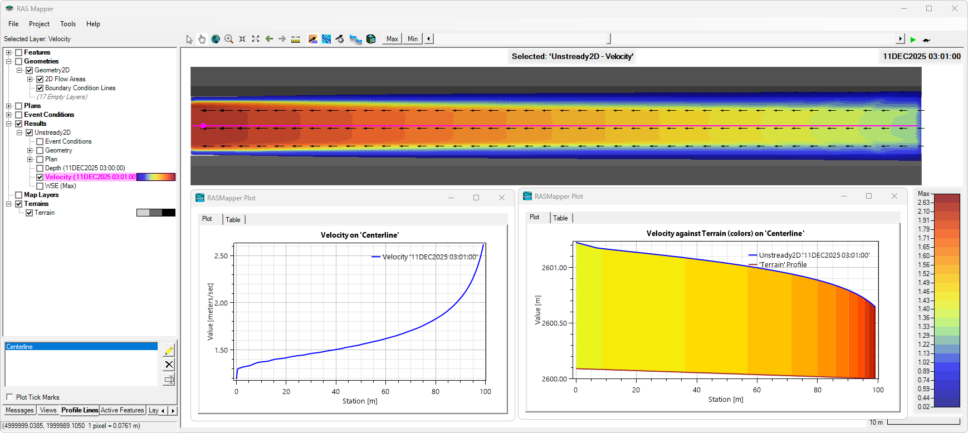The width and height of the screenshot is (968, 433).
Task: Activate the pan hand tool
Action: pos(202,39)
